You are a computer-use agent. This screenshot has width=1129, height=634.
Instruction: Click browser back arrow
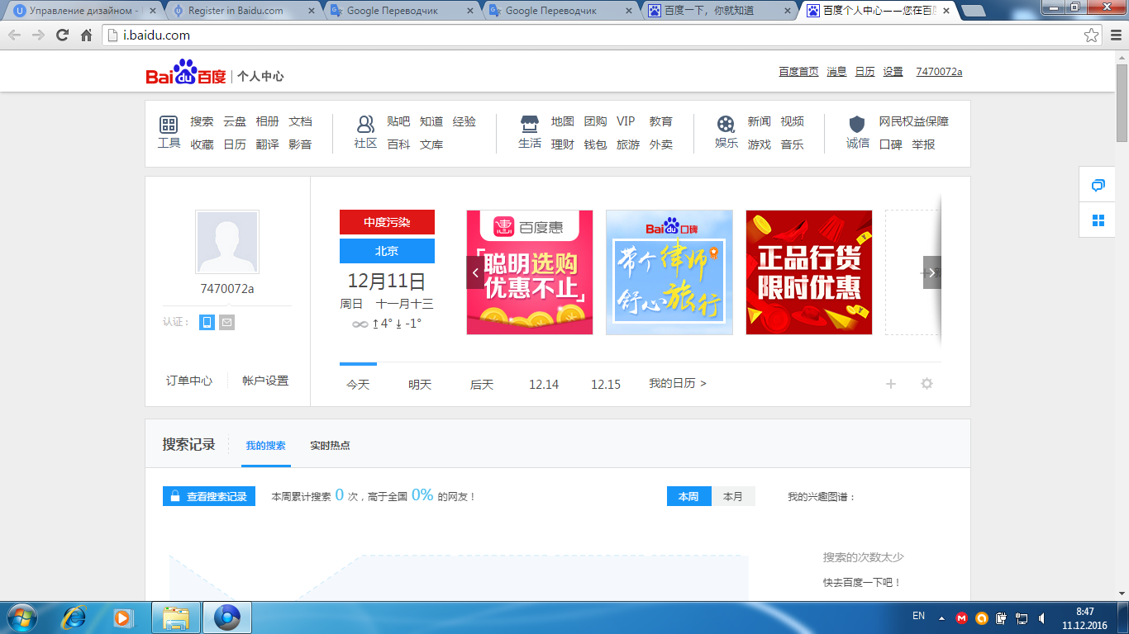click(15, 35)
